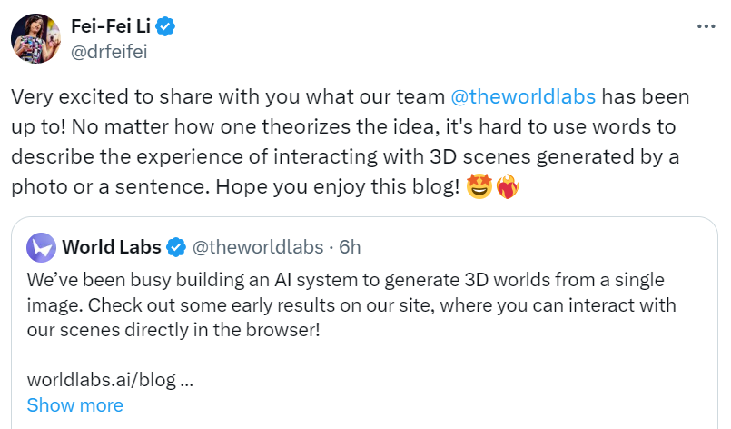This screenshot has height=429, width=731.
Task: Click the World Labs purple logo avatar
Action: [41, 247]
